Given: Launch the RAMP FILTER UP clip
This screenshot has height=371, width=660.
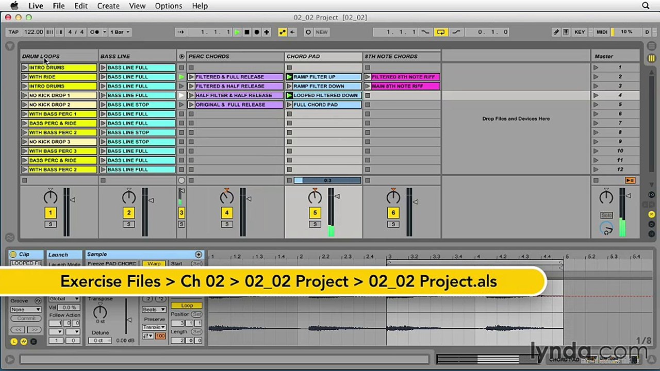Looking at the screenshot, I should (x=289, y=77).
